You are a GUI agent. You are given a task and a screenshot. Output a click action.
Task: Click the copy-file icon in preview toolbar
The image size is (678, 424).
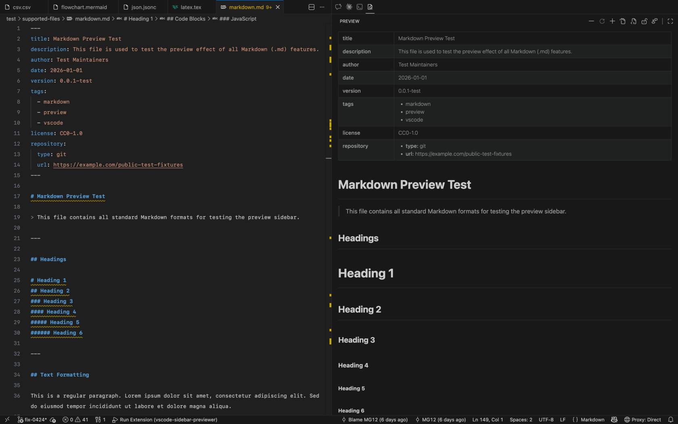[623, 21]
